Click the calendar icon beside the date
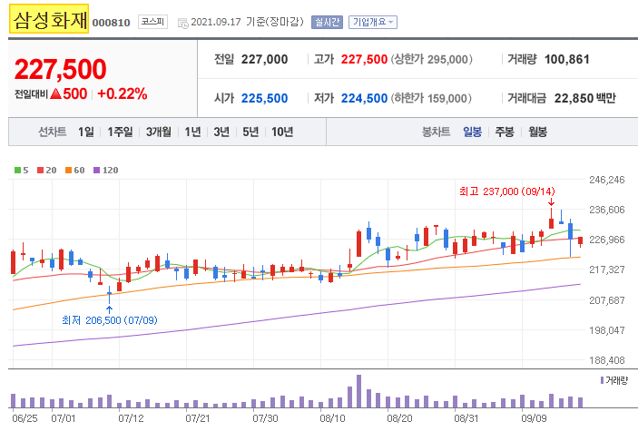The image size is (638, 431). [182, 24]
